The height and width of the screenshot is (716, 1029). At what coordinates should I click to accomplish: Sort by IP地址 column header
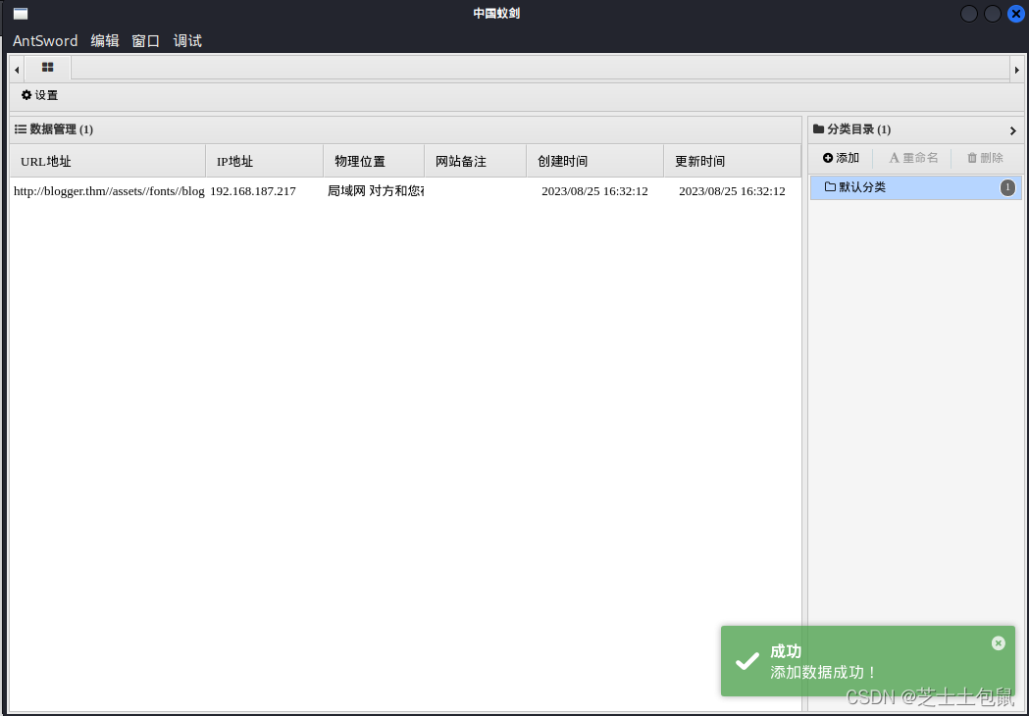click(x=265, y=161)
